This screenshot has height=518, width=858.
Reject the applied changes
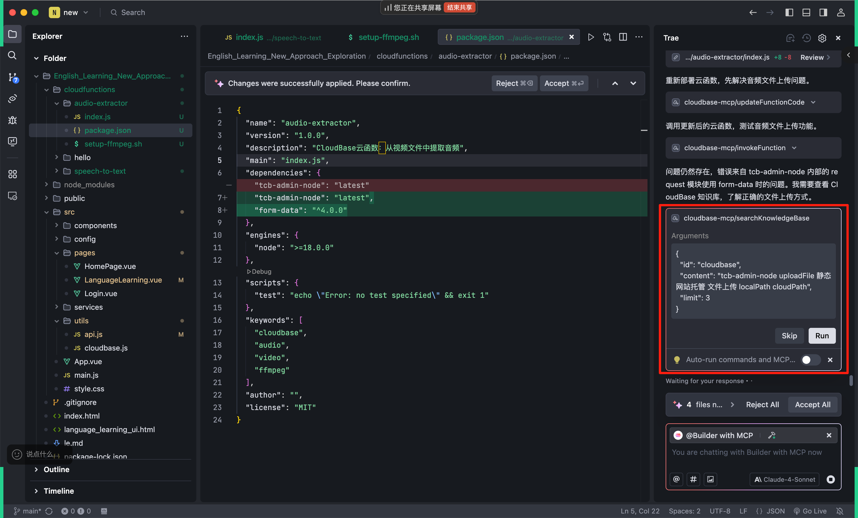coord(514,83)
